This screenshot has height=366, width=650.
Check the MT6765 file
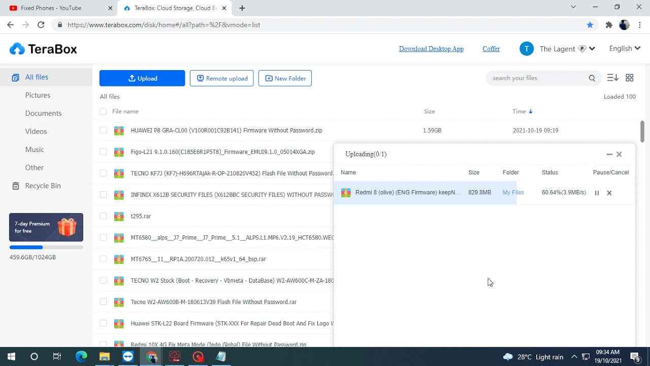coord(104,259)
